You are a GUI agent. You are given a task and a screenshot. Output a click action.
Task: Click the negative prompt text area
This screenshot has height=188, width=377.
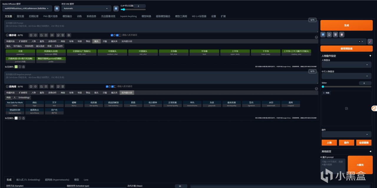[161, 78]
